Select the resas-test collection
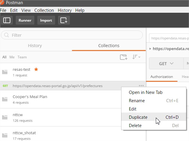 (73, 72)
